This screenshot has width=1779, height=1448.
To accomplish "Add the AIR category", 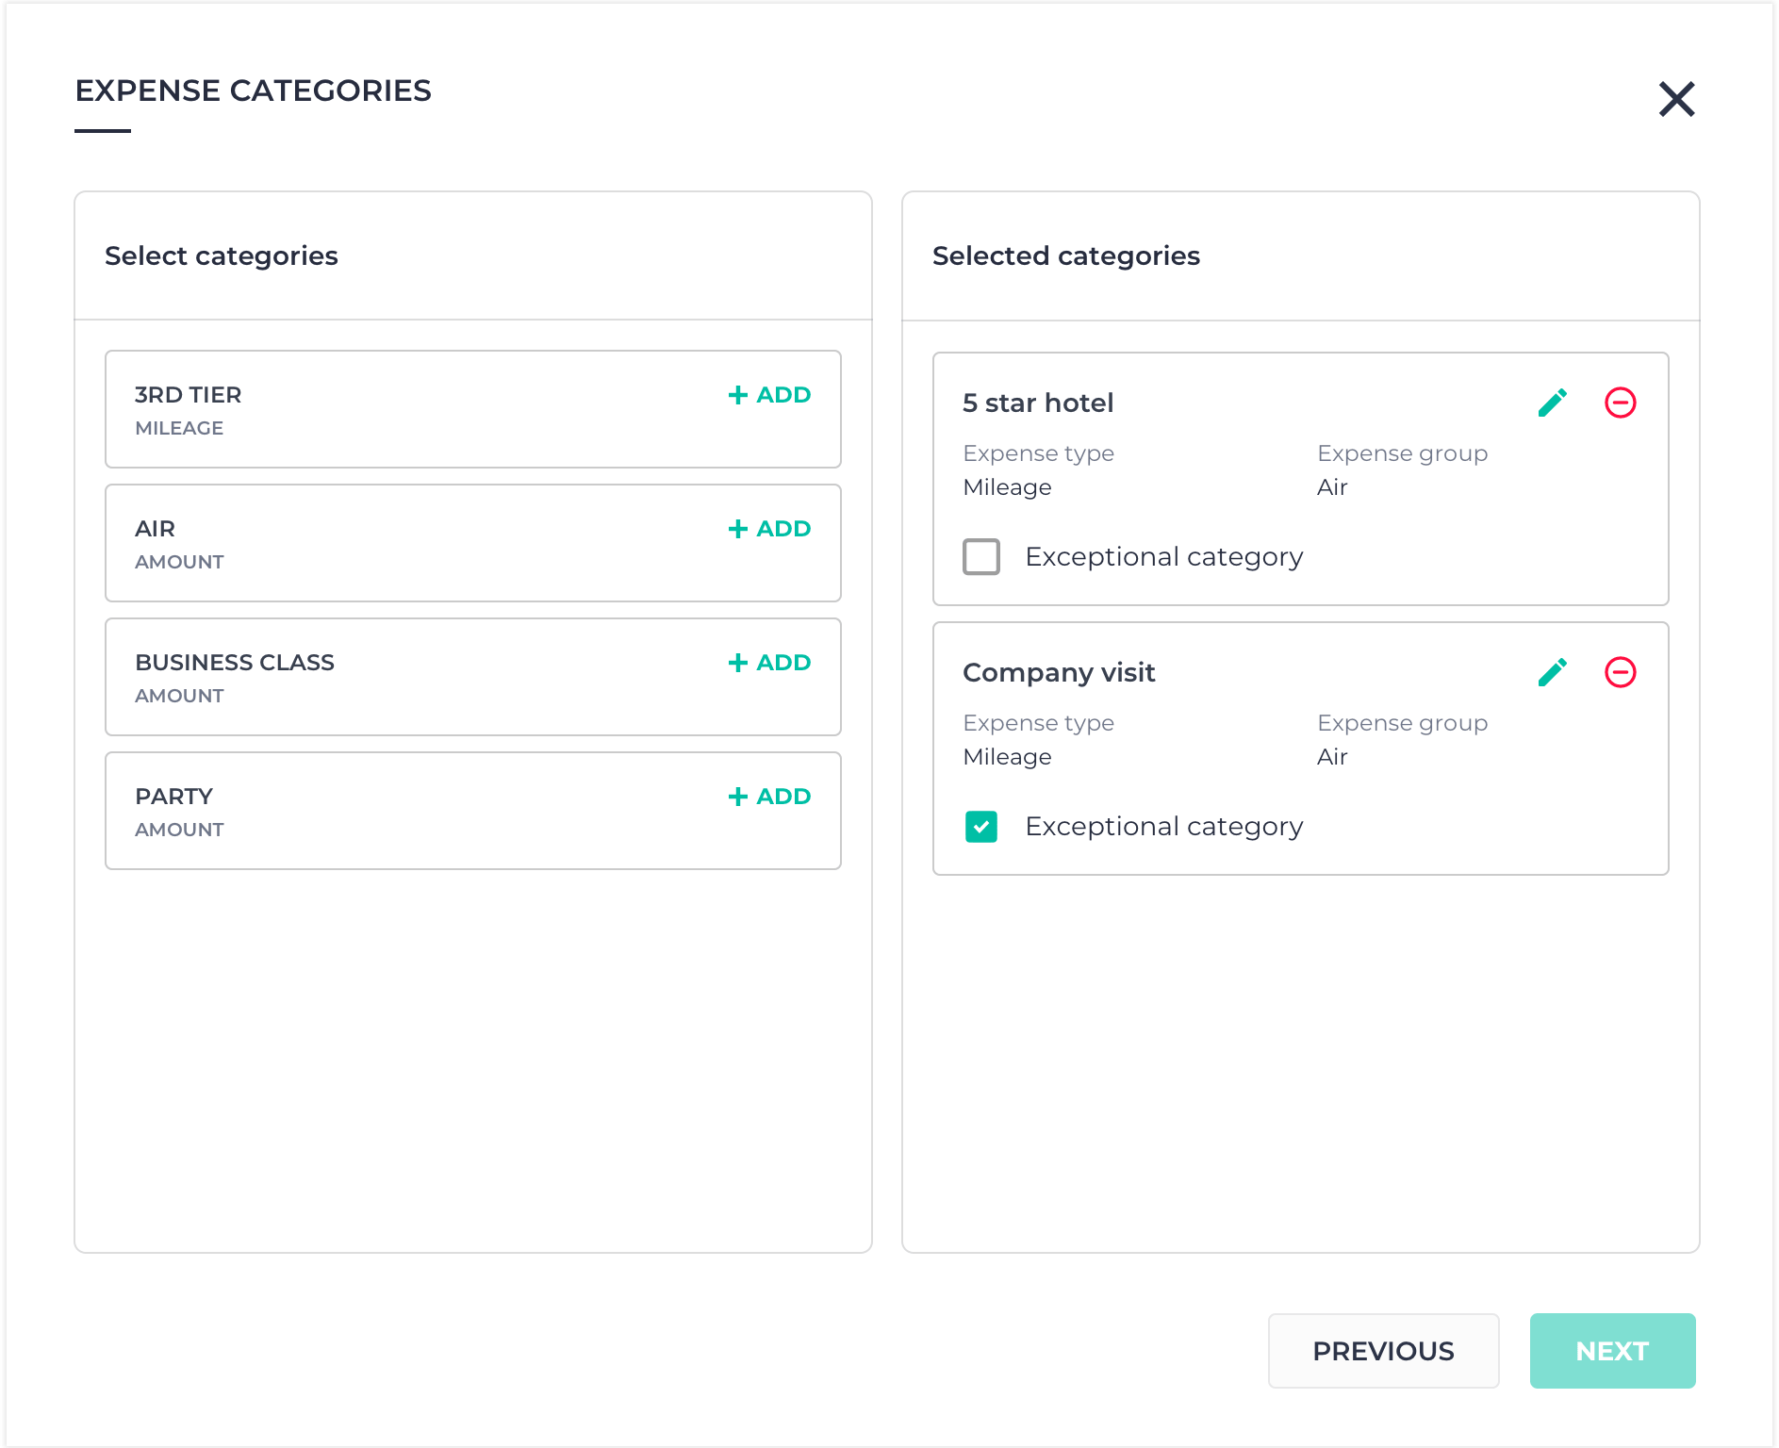I will pyautogui.click(x=769, y=529).
